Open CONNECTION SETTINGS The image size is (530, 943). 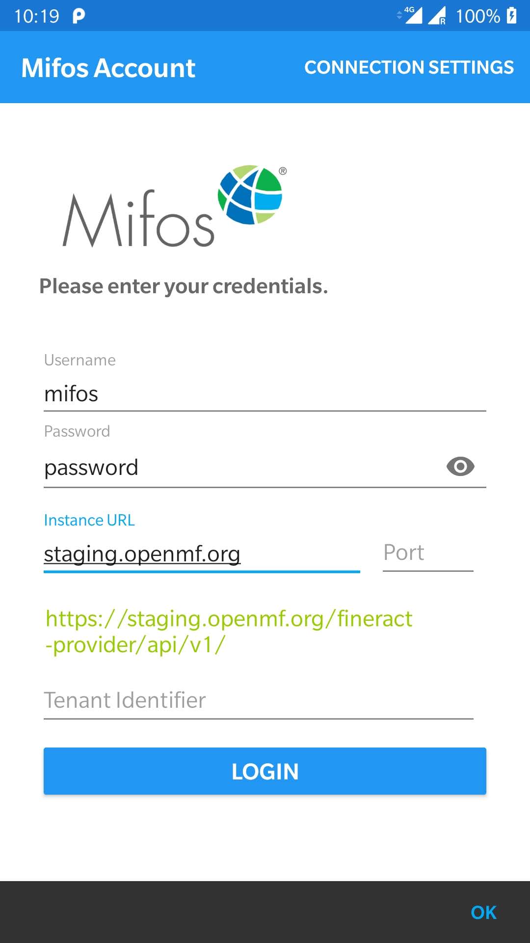click(410, 67)
